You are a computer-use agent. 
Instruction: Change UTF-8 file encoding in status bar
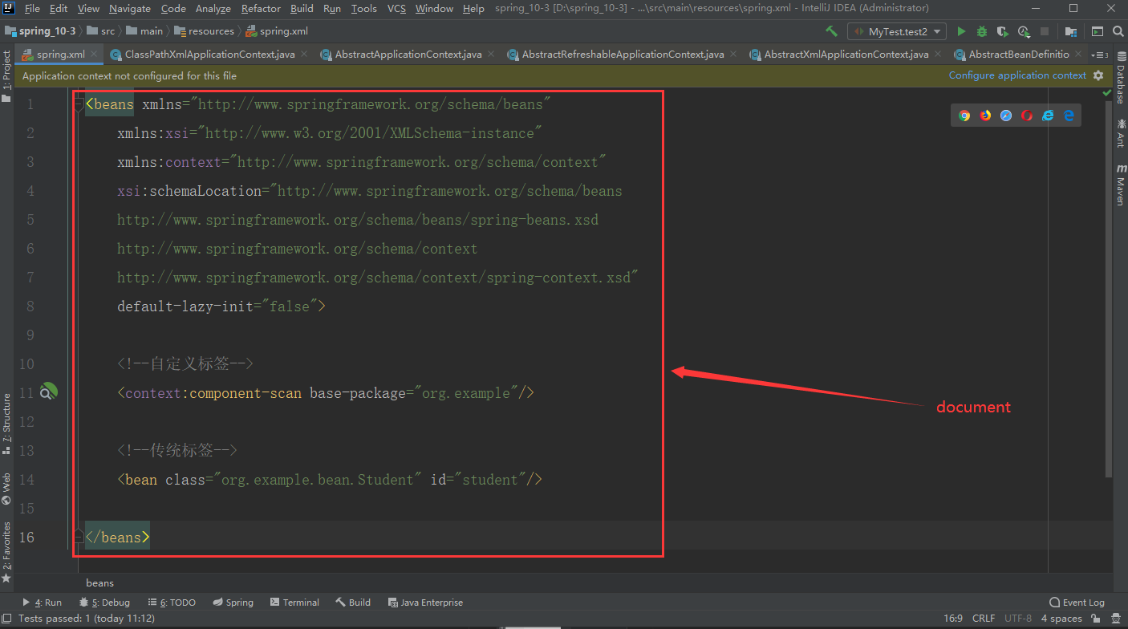(x=1017, y=619)
